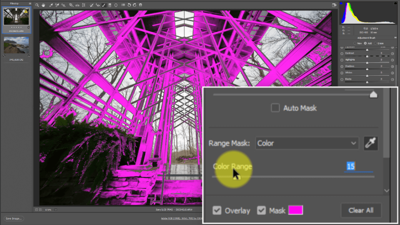Click the panel scroll-down chevron
The image size is (400, 225).
(x=386, y=190)
